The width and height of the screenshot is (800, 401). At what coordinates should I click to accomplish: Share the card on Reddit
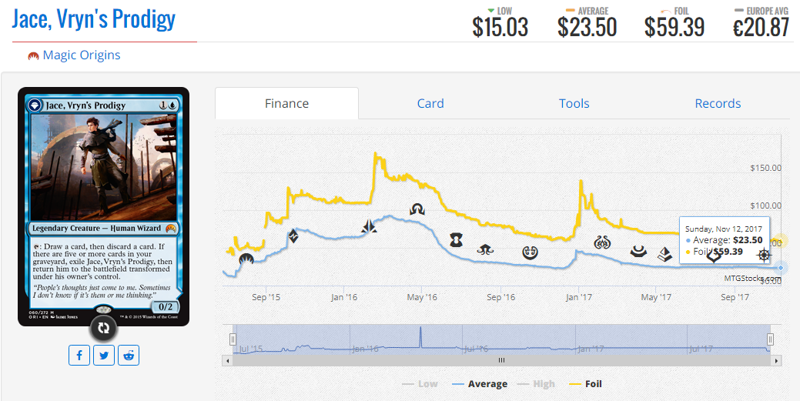click(129, 356)
